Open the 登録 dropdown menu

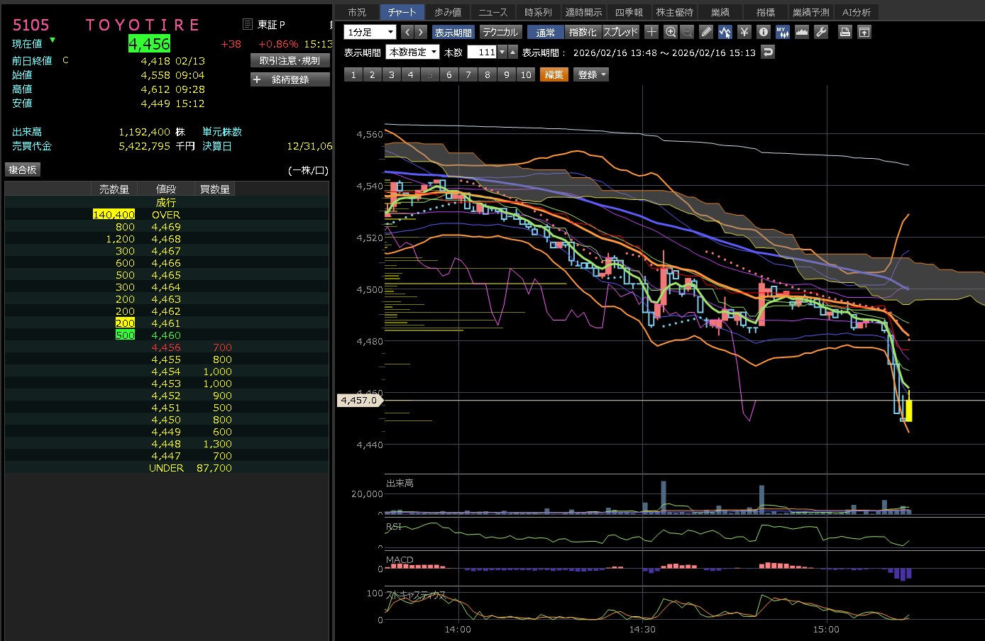pyautogui.click(x=592, y=74)
